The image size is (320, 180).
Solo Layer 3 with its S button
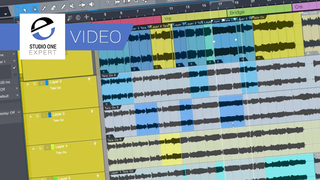[x=44, y=115]
